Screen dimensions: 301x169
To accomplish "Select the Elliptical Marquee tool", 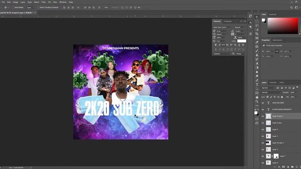I will (x=257, y=21).
